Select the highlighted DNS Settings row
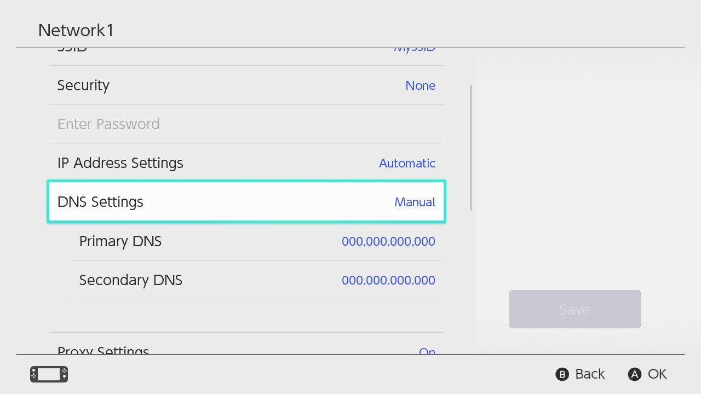 [246, 201]
